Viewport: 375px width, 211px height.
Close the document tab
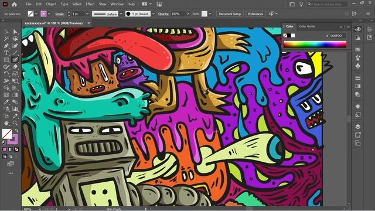pos(88,23)
